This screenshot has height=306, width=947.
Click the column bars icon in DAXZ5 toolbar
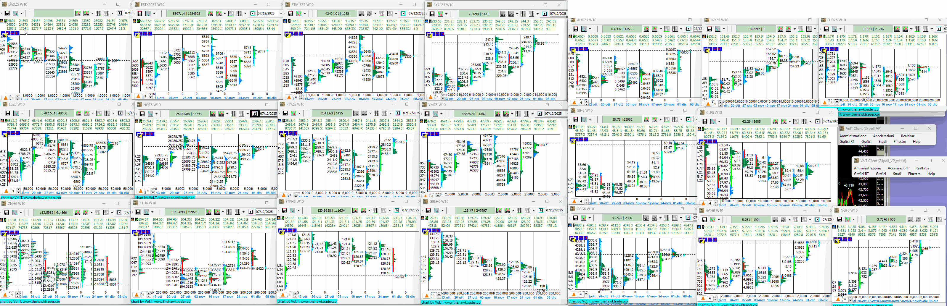pos(98,13)
